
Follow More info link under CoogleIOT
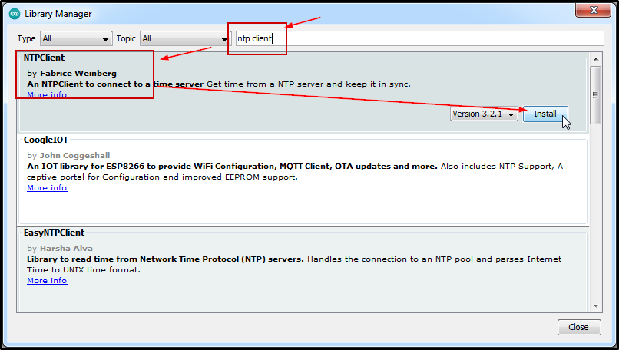47,187
